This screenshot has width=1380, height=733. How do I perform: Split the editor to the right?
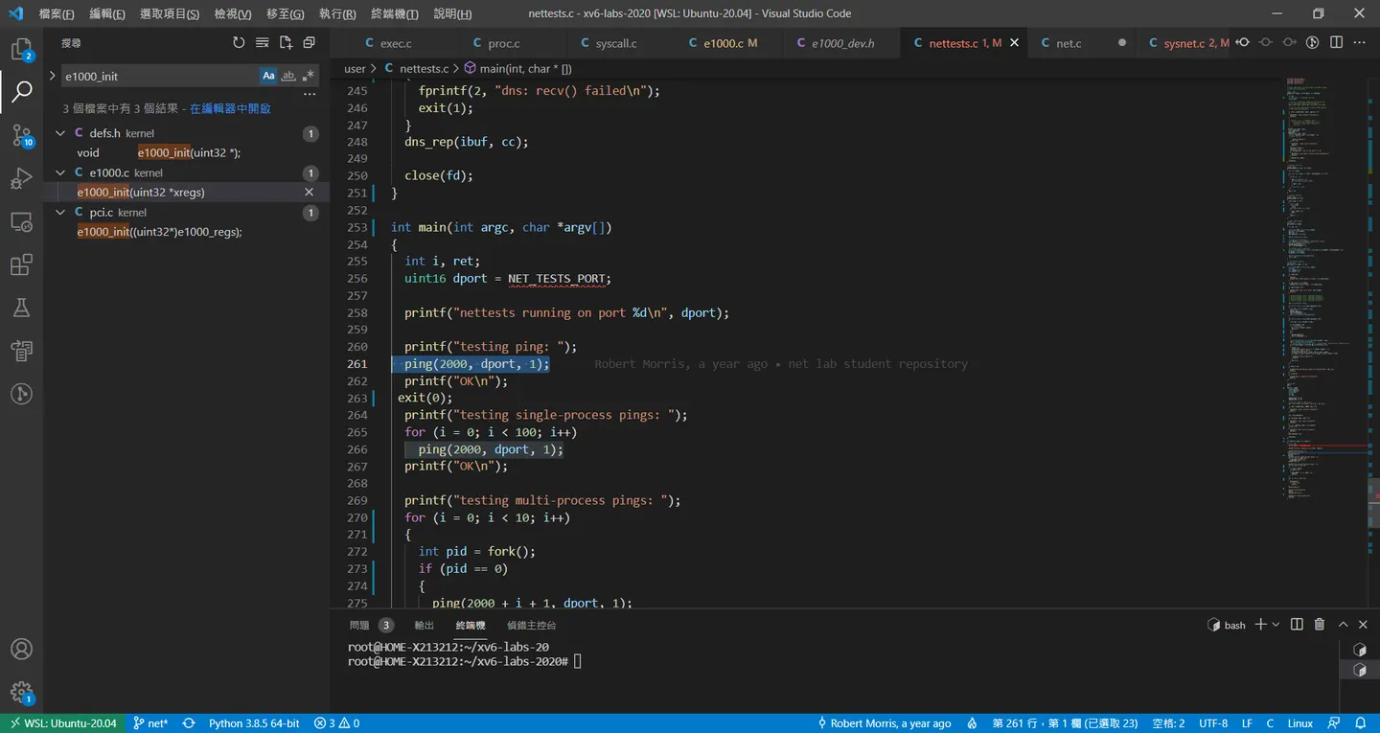click(1336, 42)
